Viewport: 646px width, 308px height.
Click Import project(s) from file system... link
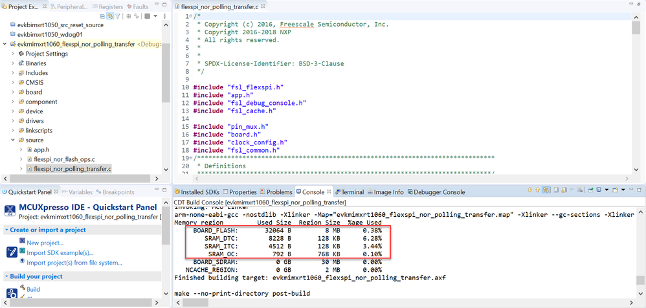[74, 263]
